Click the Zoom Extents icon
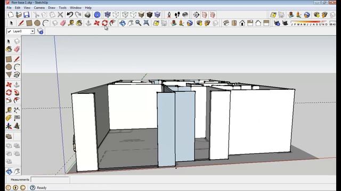Viewport: 341px width, 191px height. point(147,23)
